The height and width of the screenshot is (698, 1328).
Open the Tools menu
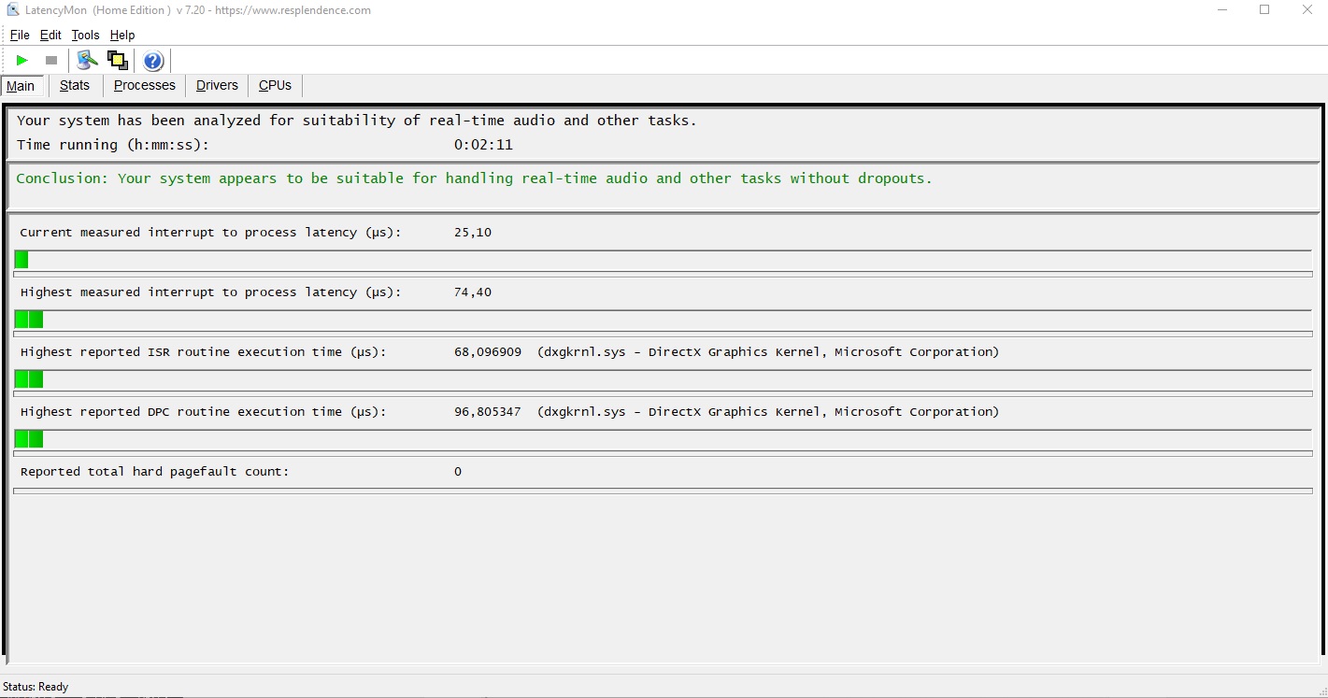85,35
